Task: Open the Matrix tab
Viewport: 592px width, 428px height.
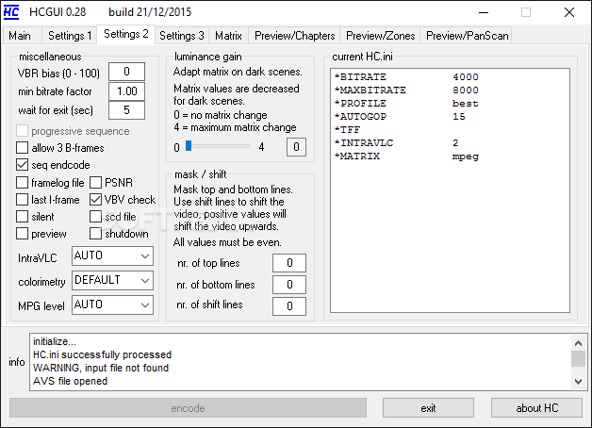Action: point(228,36)
